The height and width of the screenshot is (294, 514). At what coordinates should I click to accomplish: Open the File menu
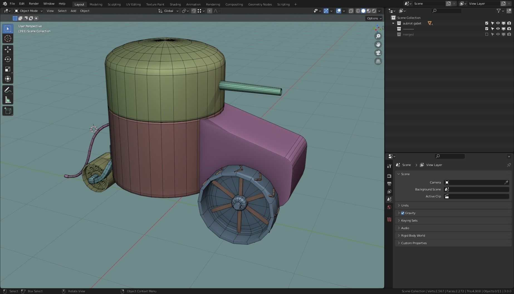pos(12,4)
